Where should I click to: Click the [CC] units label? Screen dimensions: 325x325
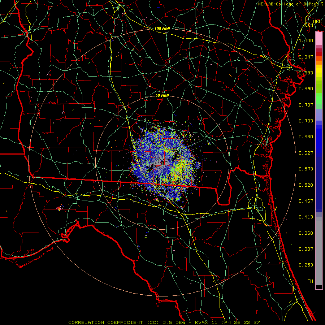308,25
